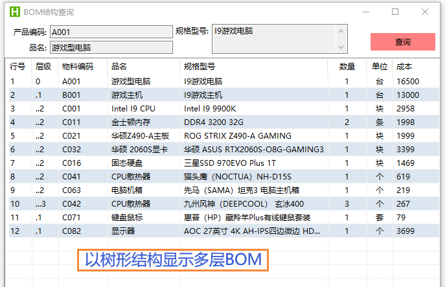Click the red 查询 button
This screenshot has width=447, height=287.
[x=403, y=42]
